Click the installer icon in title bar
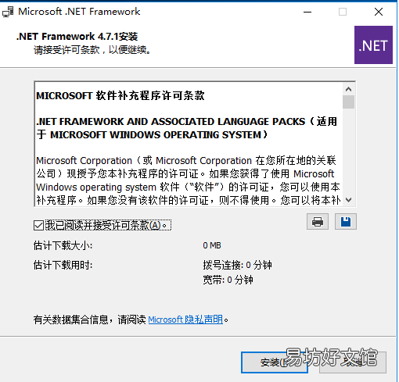399x382 pixels. click(8, 12)
